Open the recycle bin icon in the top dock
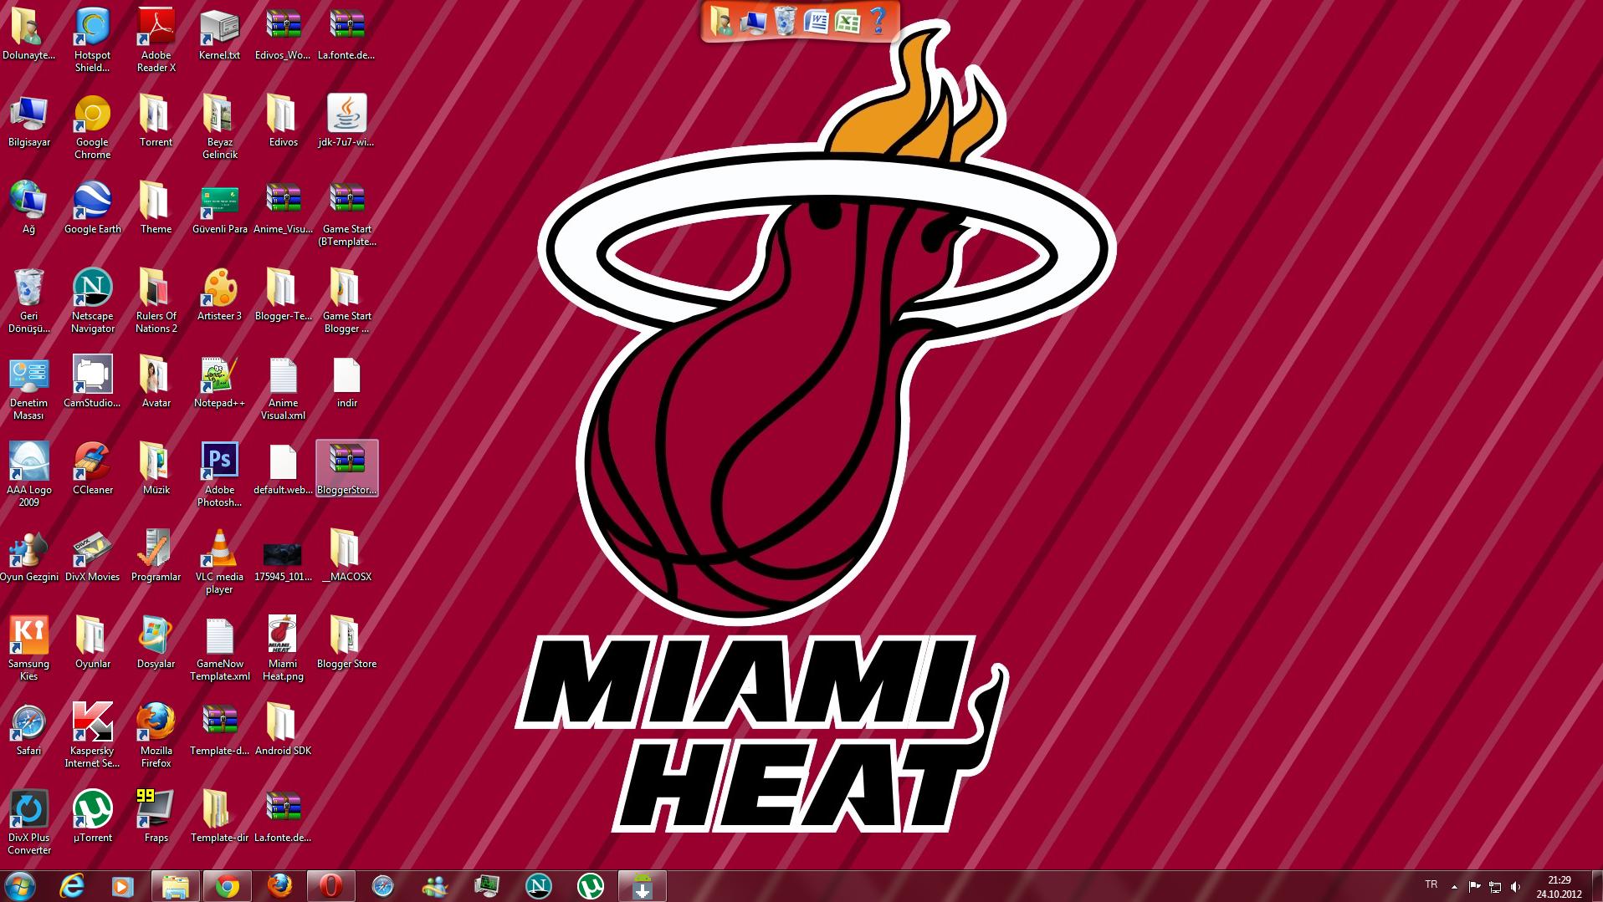1603x902 pixels. (x=785, y=20)
